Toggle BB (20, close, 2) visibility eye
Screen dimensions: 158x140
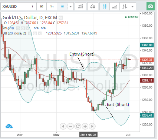coord(30,33)
